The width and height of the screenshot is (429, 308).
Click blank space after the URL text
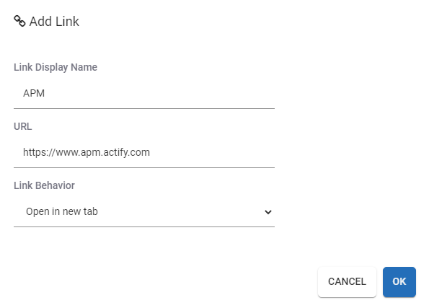point(212,152)
